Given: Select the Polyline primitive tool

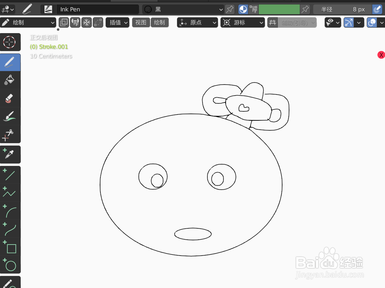Looking at the screenshot, I should click(10, 193).
